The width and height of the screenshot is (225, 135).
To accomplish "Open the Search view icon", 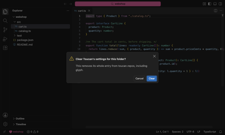I will tap(5, 21).
